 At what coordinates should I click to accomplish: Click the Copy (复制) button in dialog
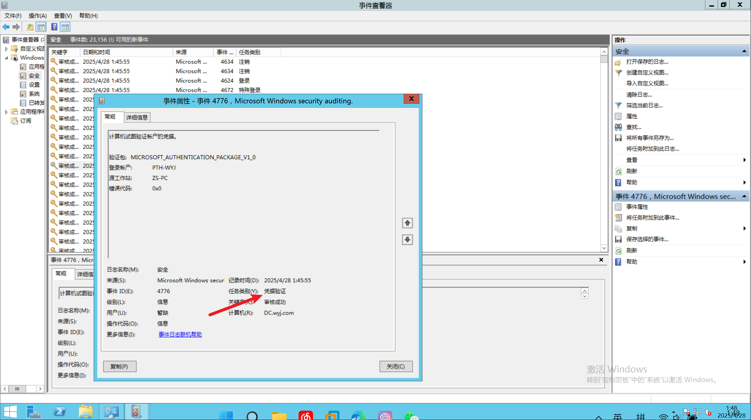click(x=119, y=366)
